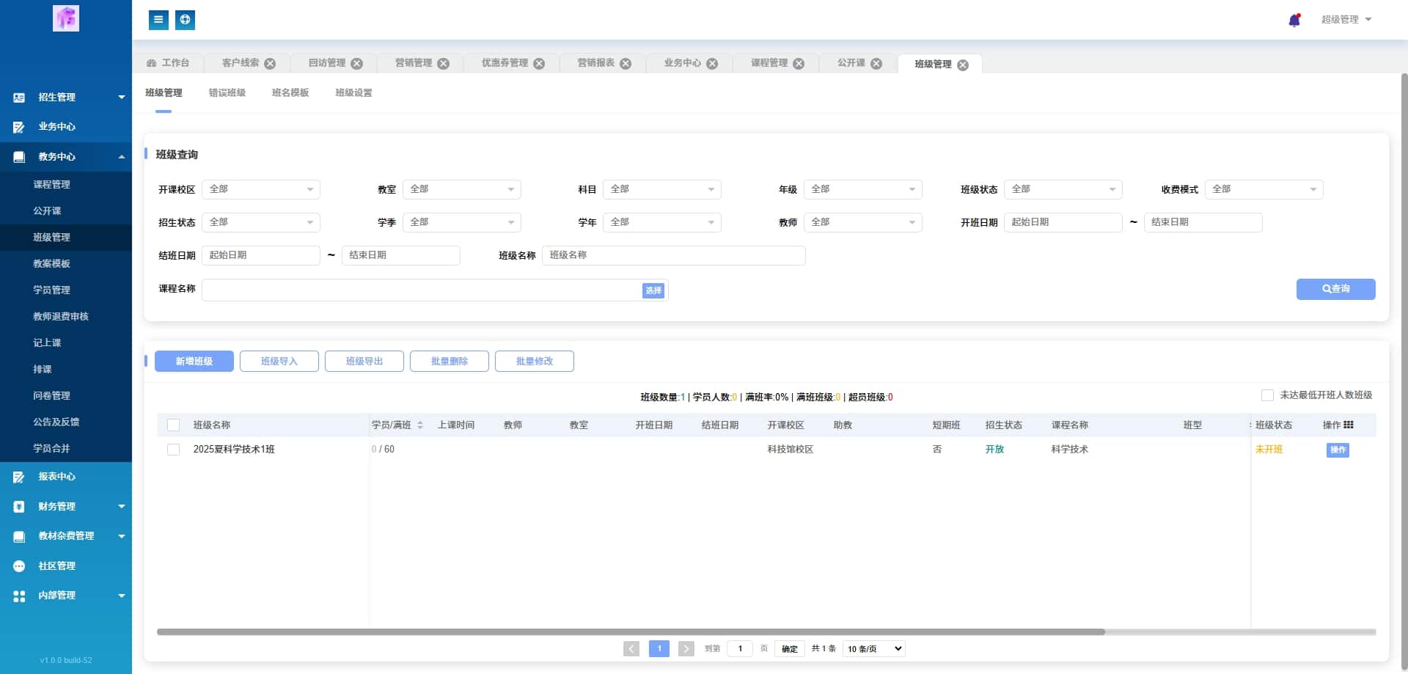Switch to the 班级设置 sub-tab
This screenshot has width=1408, height=674.
[x=353, y=93]
